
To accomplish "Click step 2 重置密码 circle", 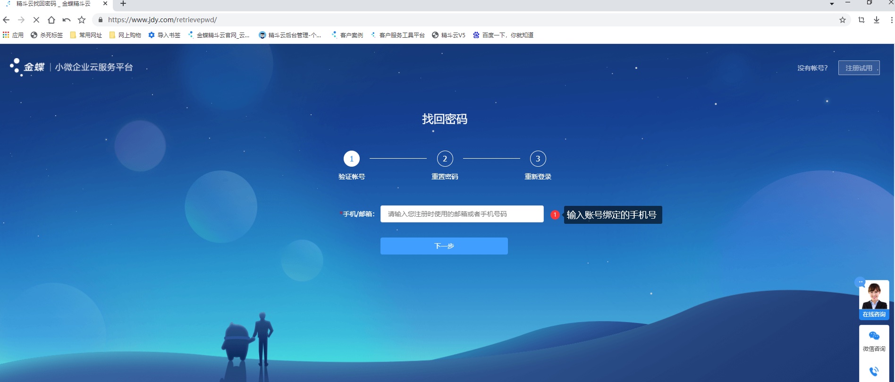I will click(x=445, y=159).
